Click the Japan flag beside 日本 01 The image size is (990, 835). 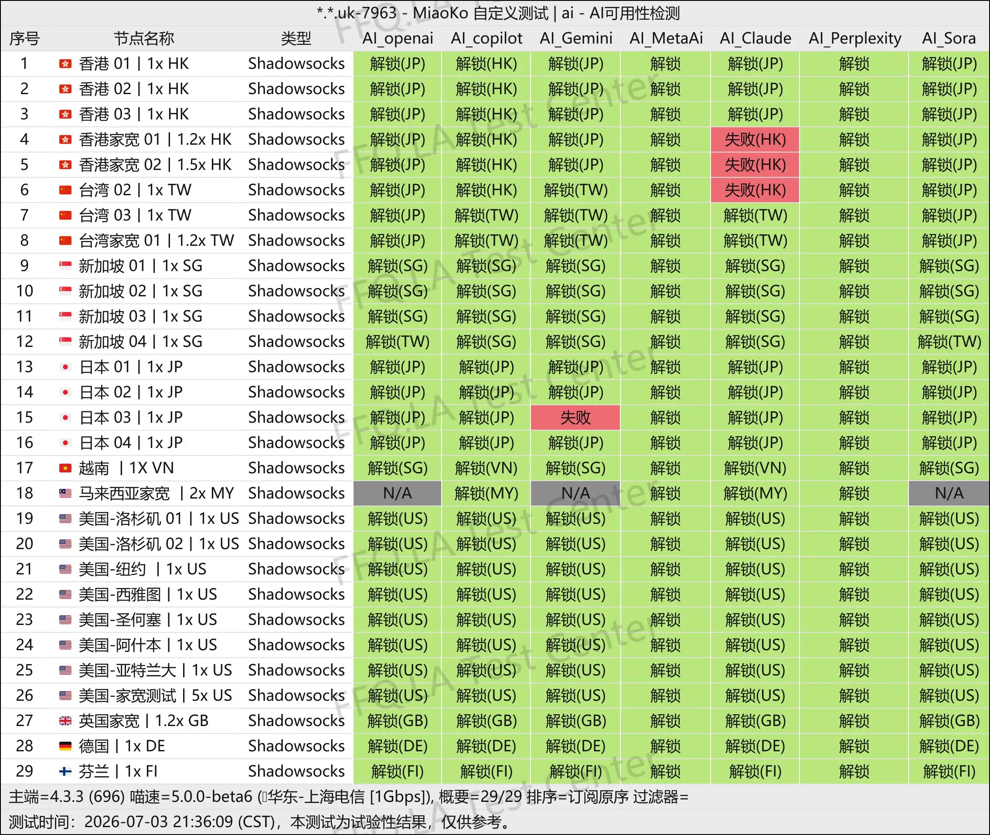tap(65, 367)
